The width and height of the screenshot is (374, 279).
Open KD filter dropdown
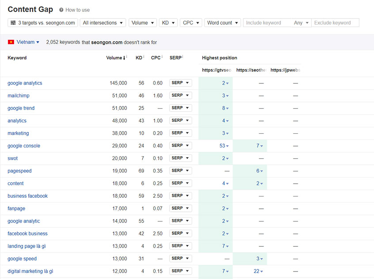coord(168,23)
